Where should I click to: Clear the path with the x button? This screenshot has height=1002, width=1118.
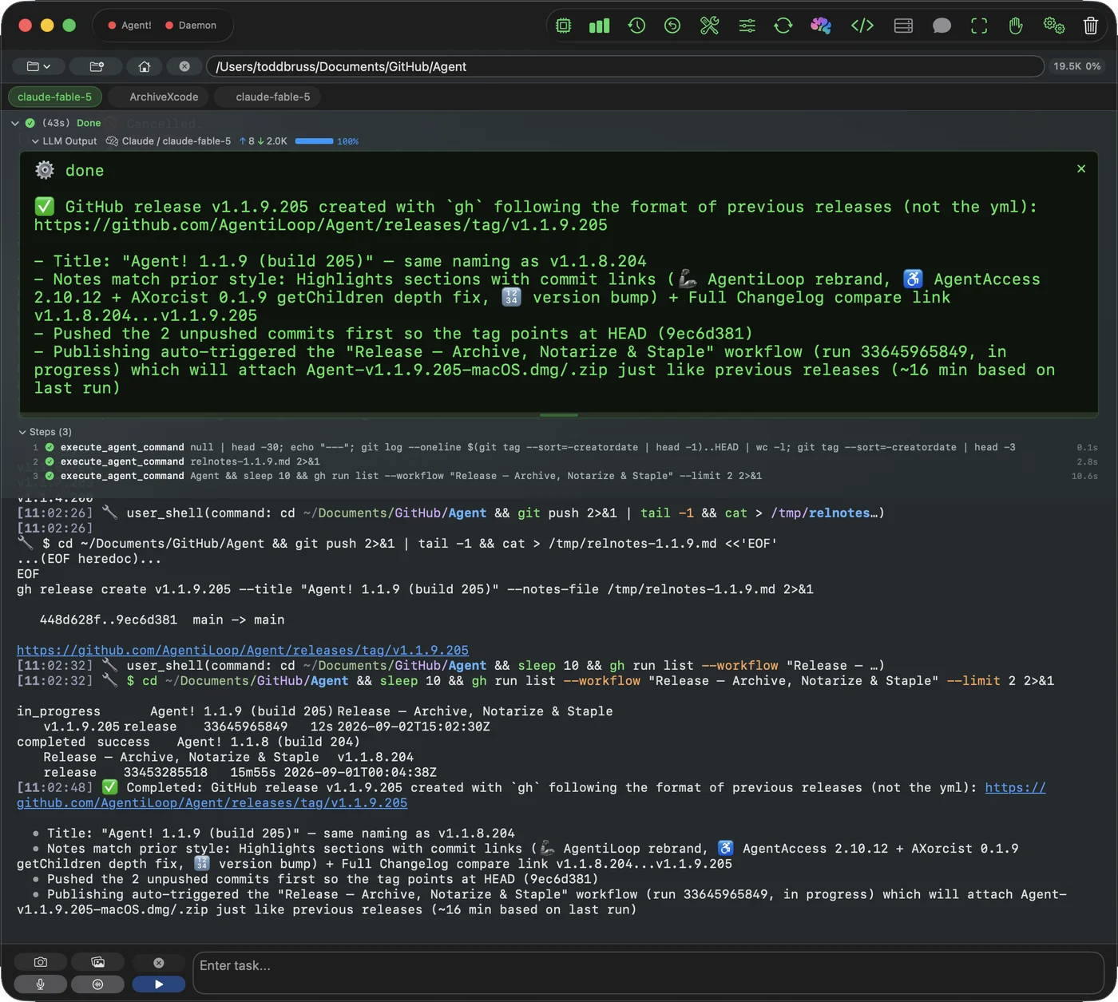click(x=184, y=66)
